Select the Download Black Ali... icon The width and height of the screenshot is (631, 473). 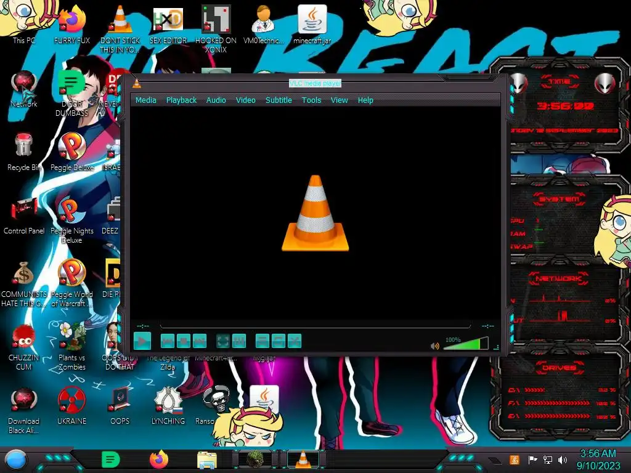pos(24,411)
